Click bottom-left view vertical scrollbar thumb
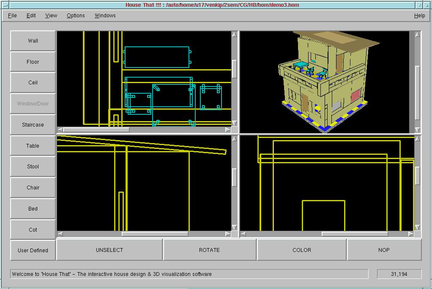432x289 pixels. click(234, 177)
